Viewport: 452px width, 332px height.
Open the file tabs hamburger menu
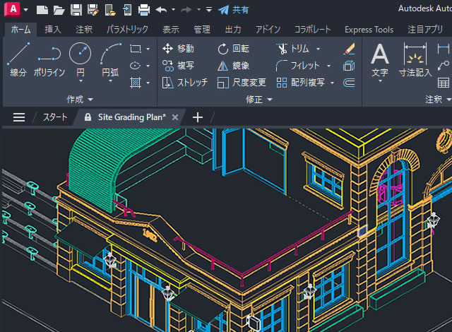19,117
